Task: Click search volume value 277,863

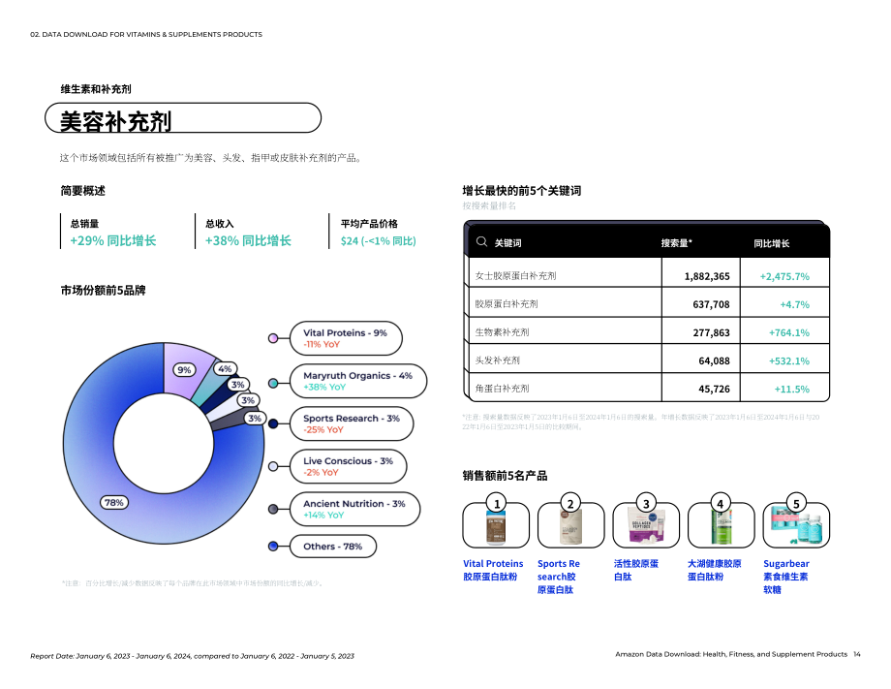Action: pyautogui.click(x=711, y=332)
